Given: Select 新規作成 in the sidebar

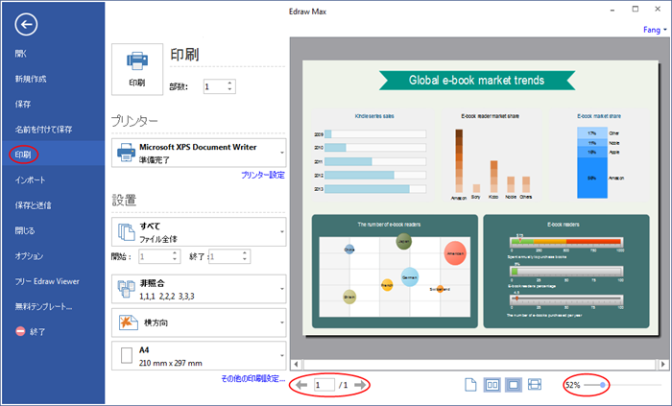Looking at the screenshot, I should (x=31, y=79).
